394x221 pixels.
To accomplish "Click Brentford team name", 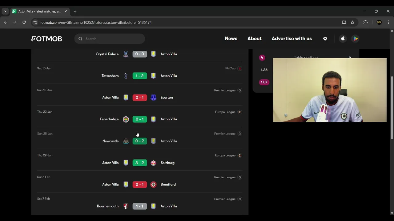I will [x=168, y=184].
